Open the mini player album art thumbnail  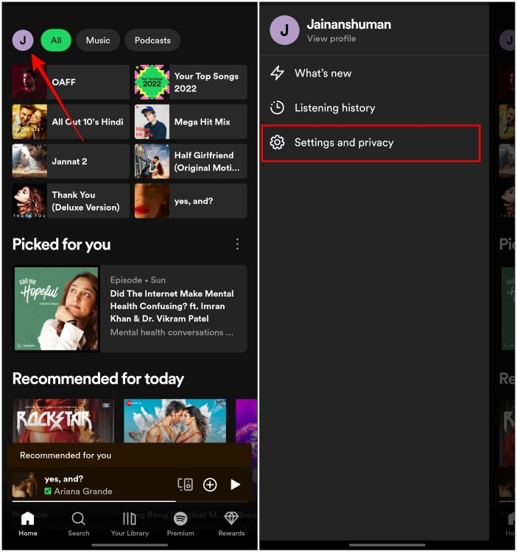point(24,484)
